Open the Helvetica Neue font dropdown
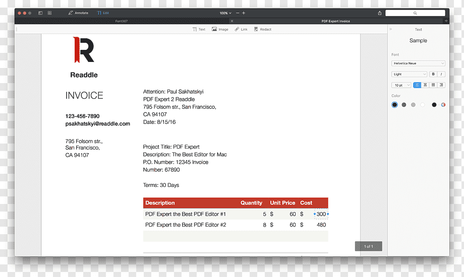Screen dimensions: 464x277 [x=418, y=63]
